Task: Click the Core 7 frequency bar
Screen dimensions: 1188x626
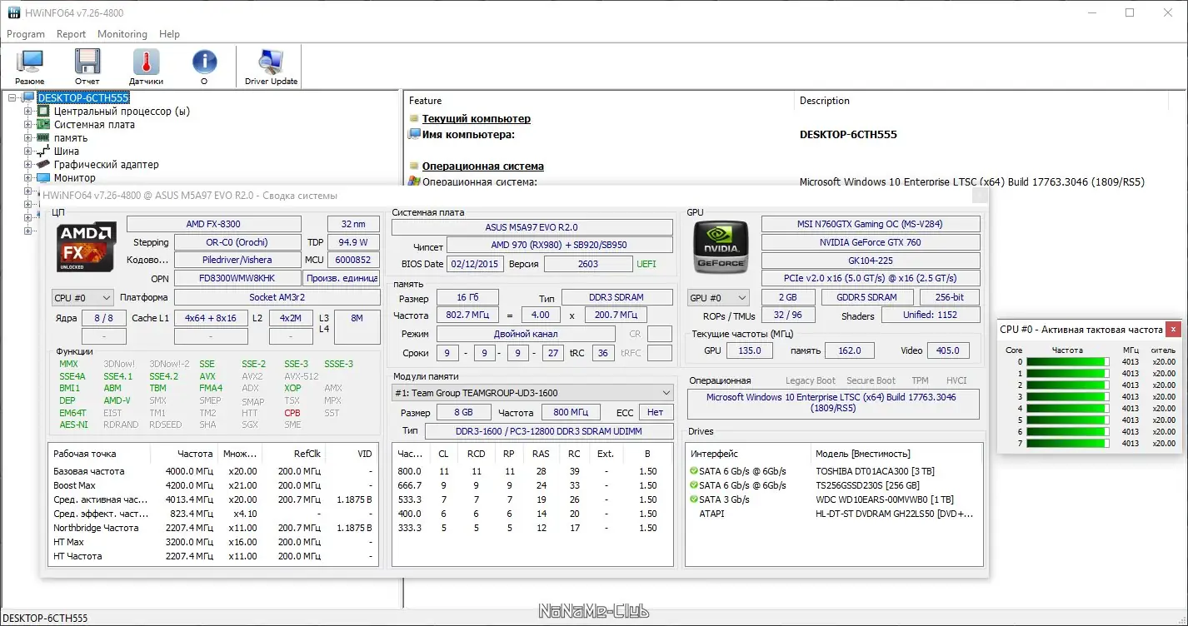Action: pyautogui.click(x=1069, y=444)
